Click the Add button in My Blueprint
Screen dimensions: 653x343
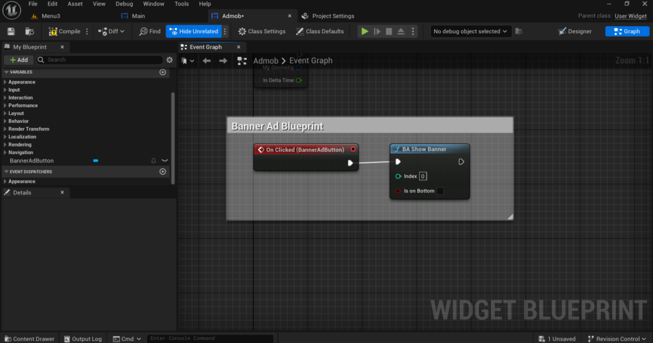pos(18,60)
